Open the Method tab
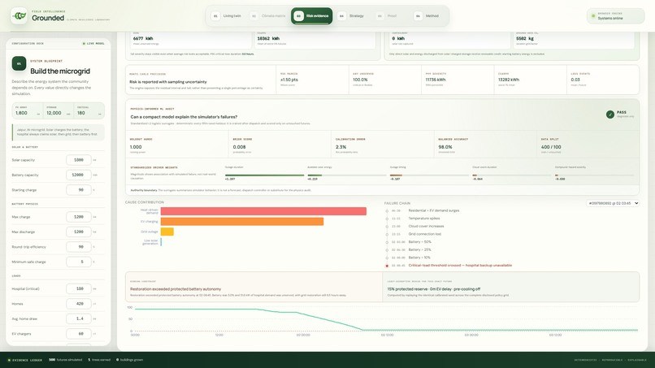Screen dimensions: 655x368 tap(427, 16)
